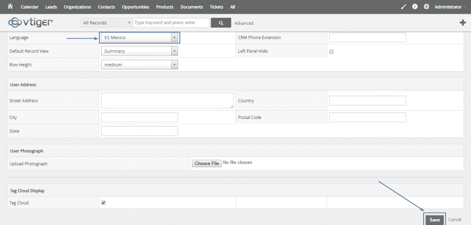Click the User Address section header
This screenshot has width=471, height=225.
[235, 84]
